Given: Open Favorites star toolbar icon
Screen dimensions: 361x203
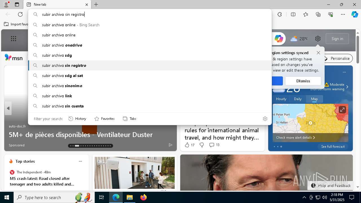Looking at the screenshot, I should (306, 14).
